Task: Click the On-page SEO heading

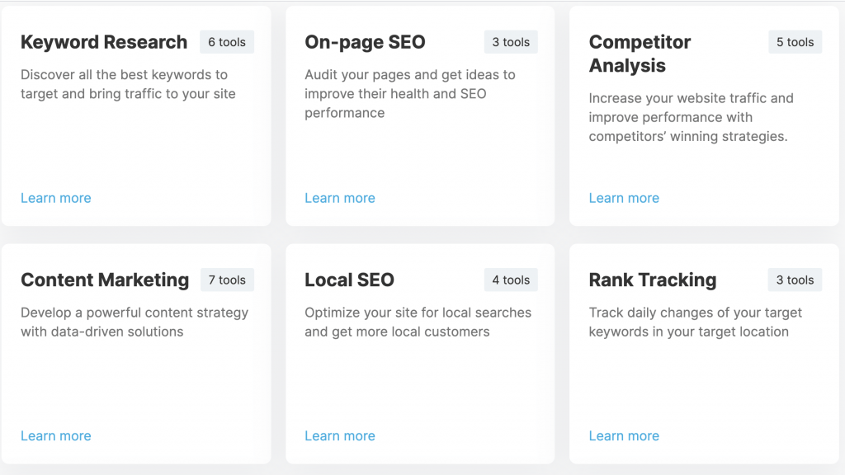Action: click(x=365, y=42)
